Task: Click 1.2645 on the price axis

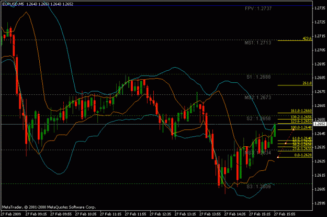Action: [x=320, y=134]
